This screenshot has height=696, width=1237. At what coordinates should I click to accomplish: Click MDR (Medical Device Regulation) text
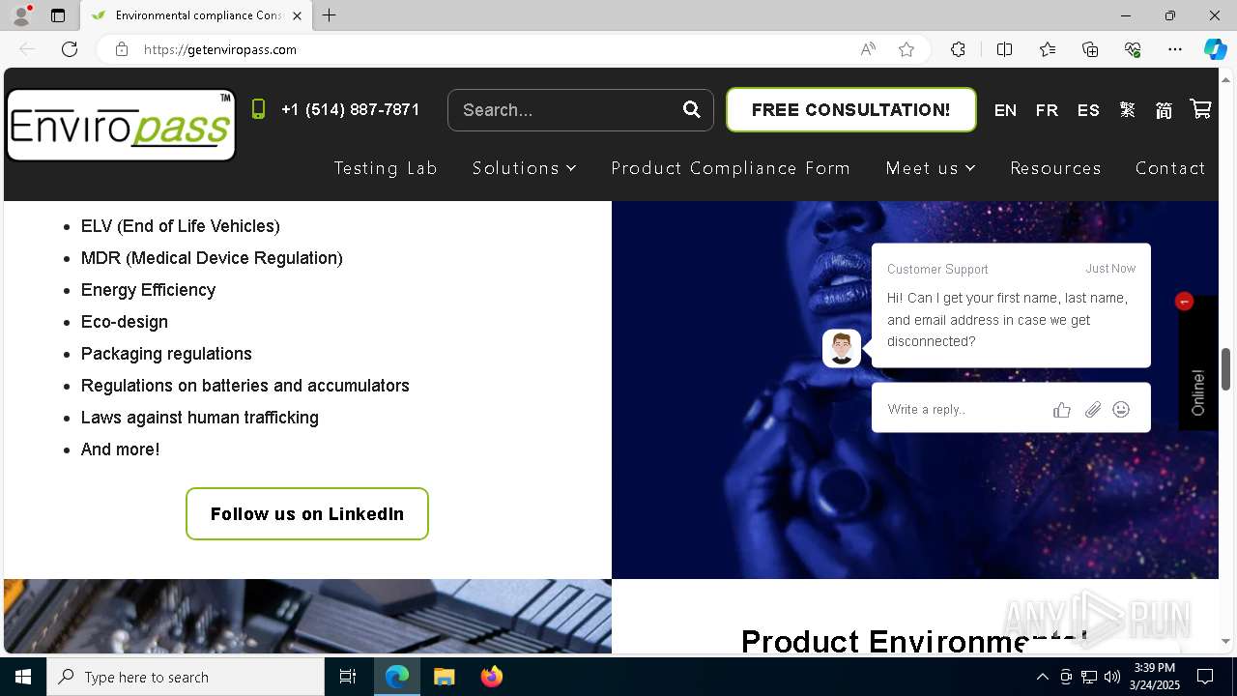pyautogui.click(x=212, y=258)
